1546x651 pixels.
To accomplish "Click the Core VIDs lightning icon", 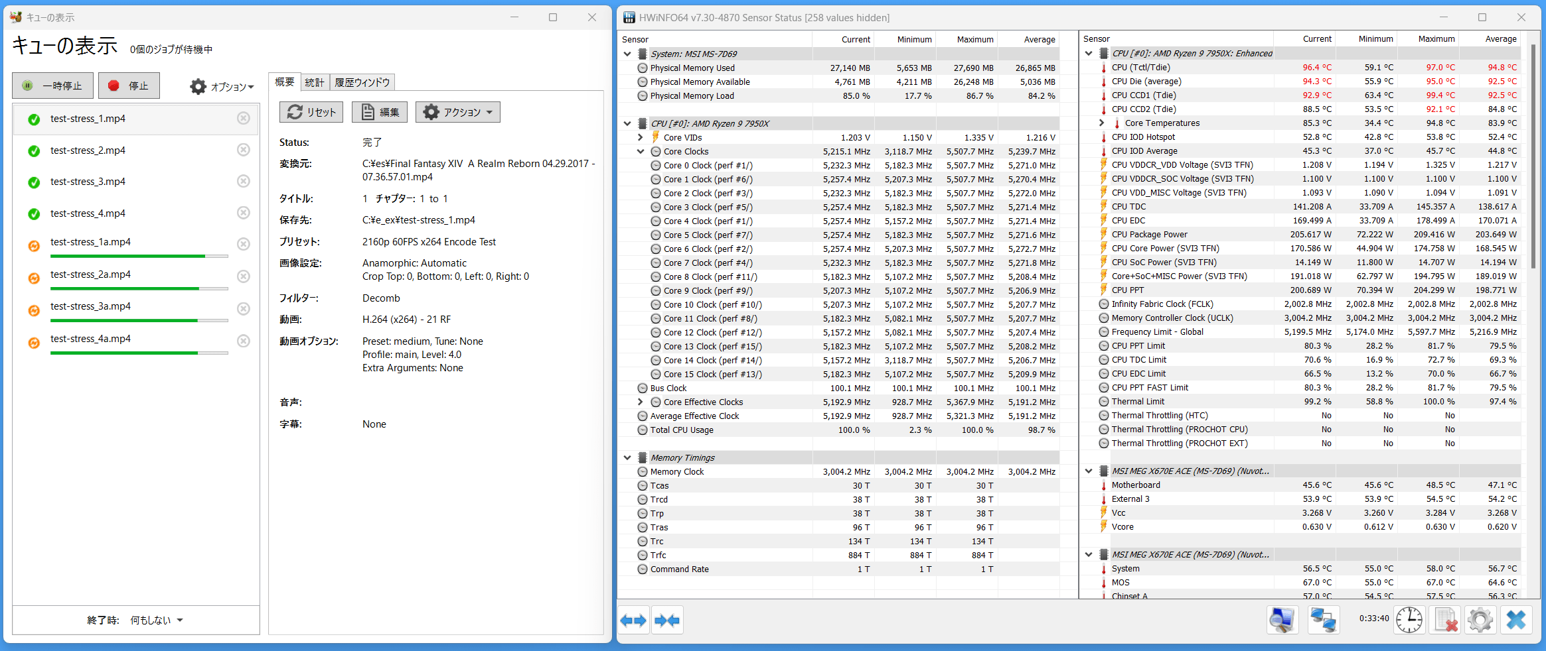I will pos(656,137).
